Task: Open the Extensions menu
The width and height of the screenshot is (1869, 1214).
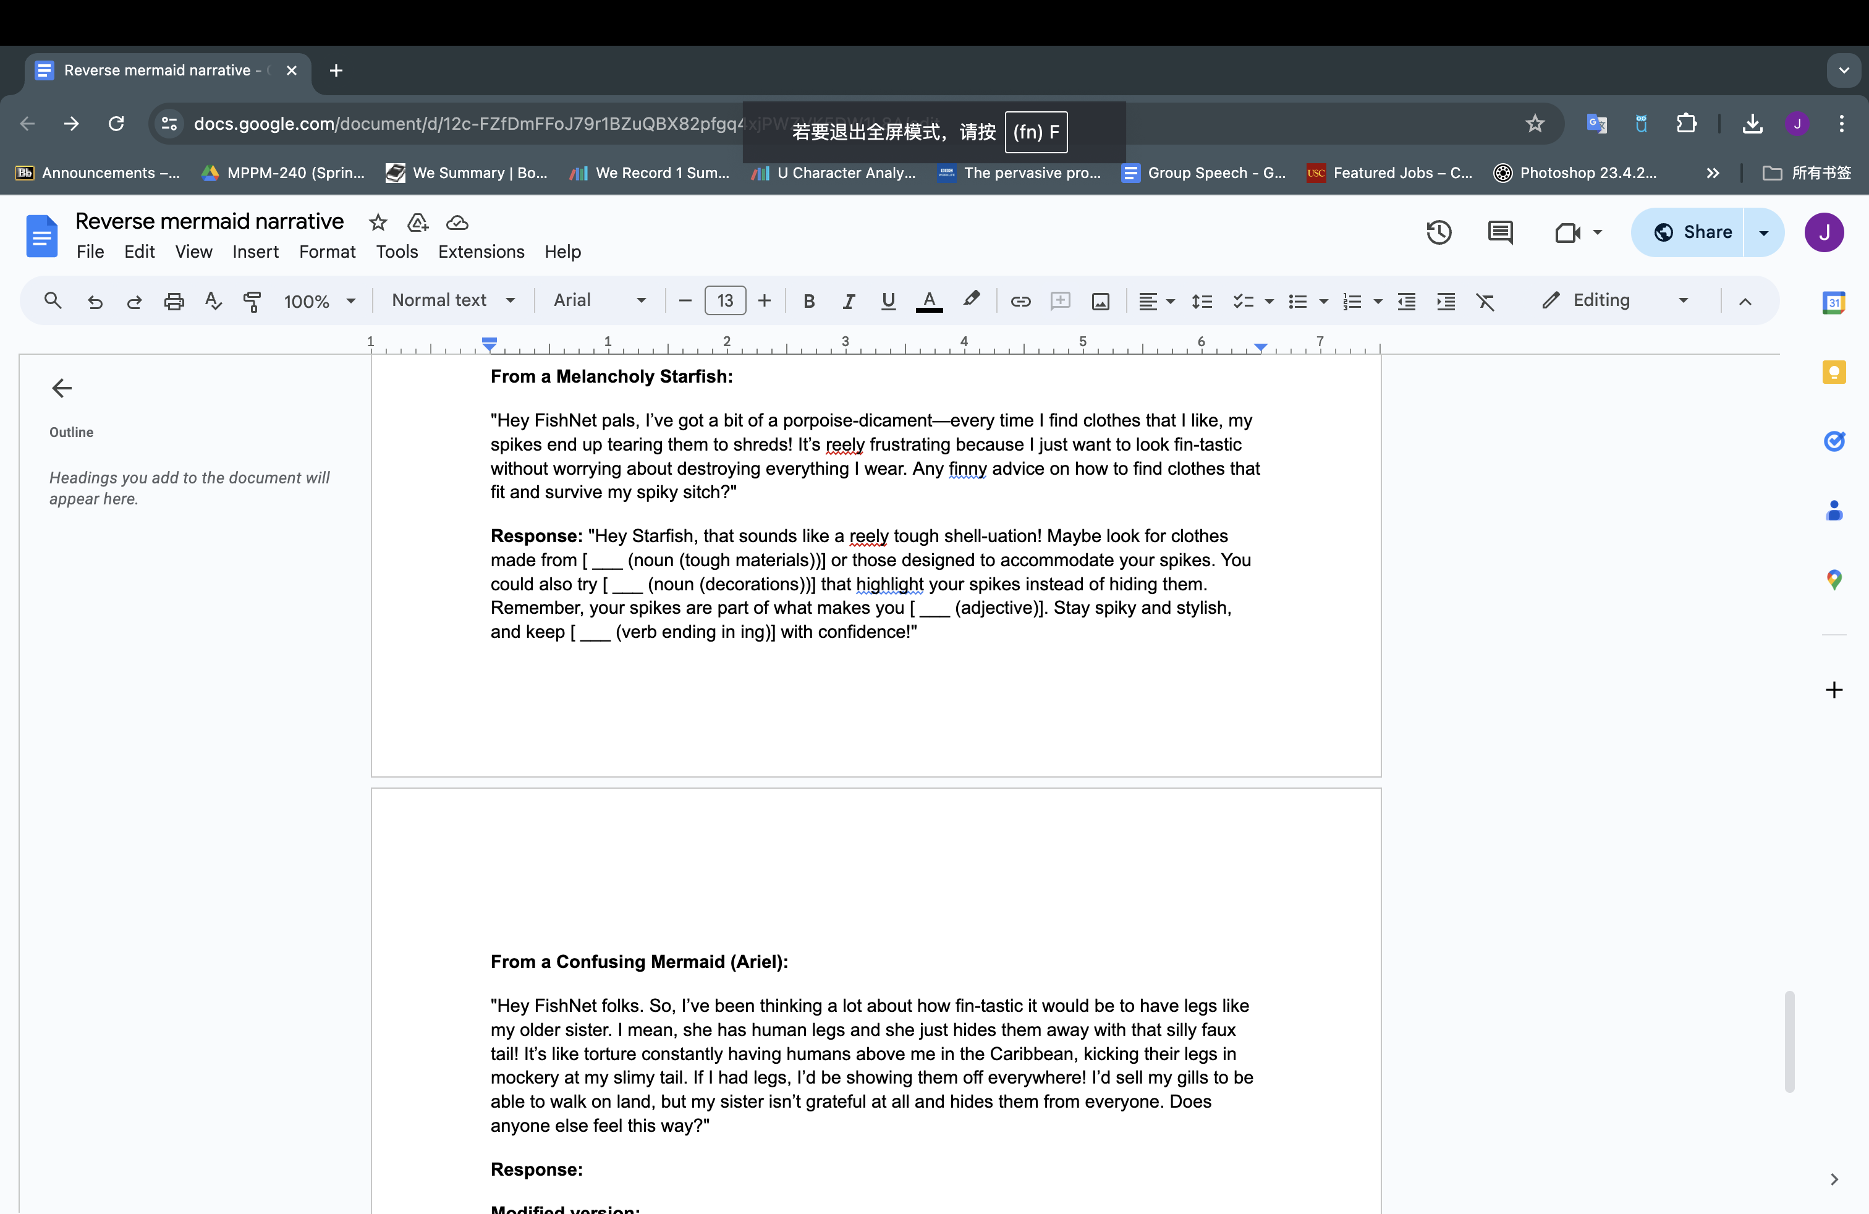Action: (481, 252)
